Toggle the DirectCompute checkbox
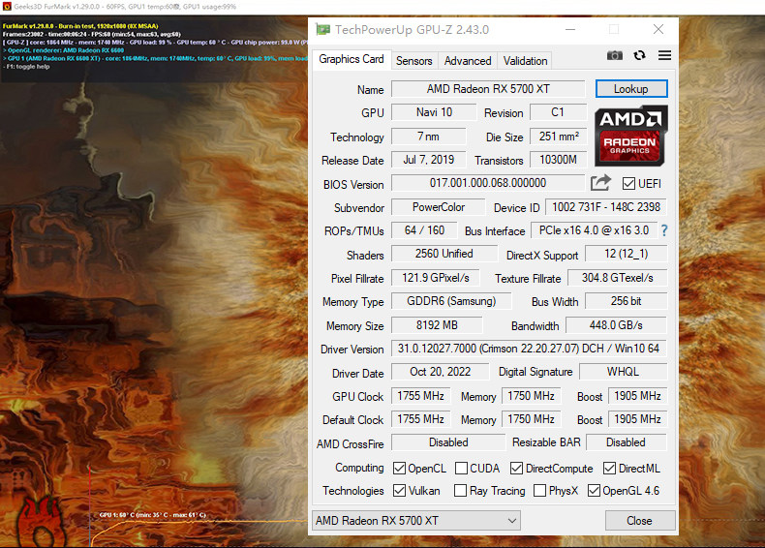The width and height of the screenshot is (765, 548). point(516,469)
